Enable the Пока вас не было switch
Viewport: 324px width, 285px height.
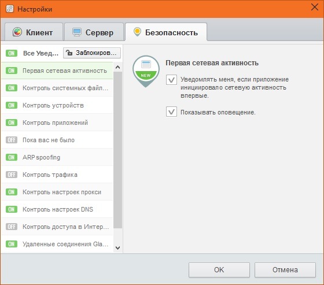tap(12, 140)
